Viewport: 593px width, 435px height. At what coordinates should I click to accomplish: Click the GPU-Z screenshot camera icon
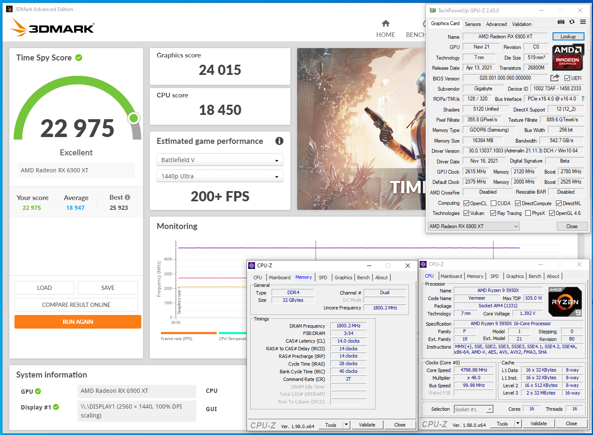[561, 22]
